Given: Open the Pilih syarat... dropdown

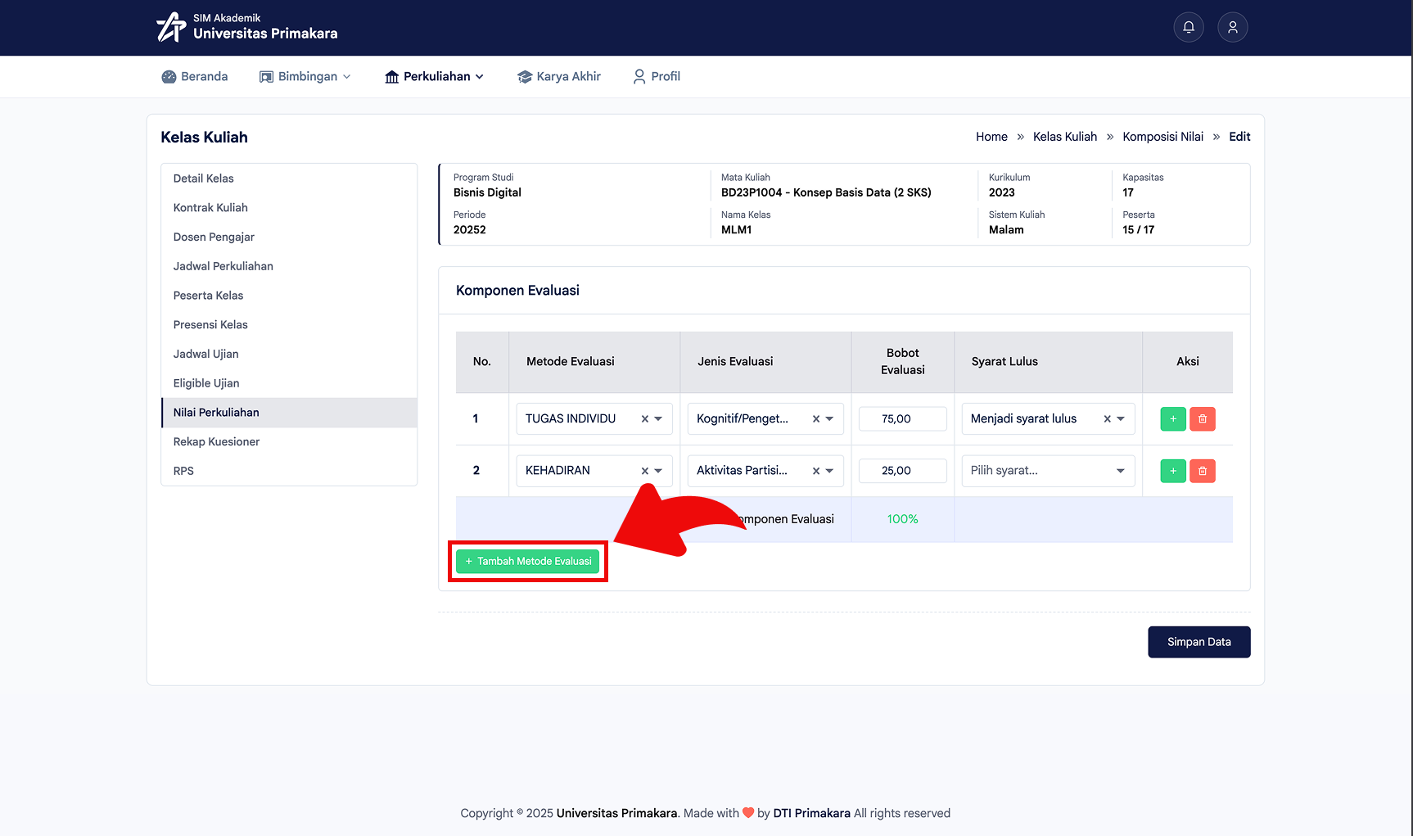Looking at the screenshot, I should [x=1048, y=471].
